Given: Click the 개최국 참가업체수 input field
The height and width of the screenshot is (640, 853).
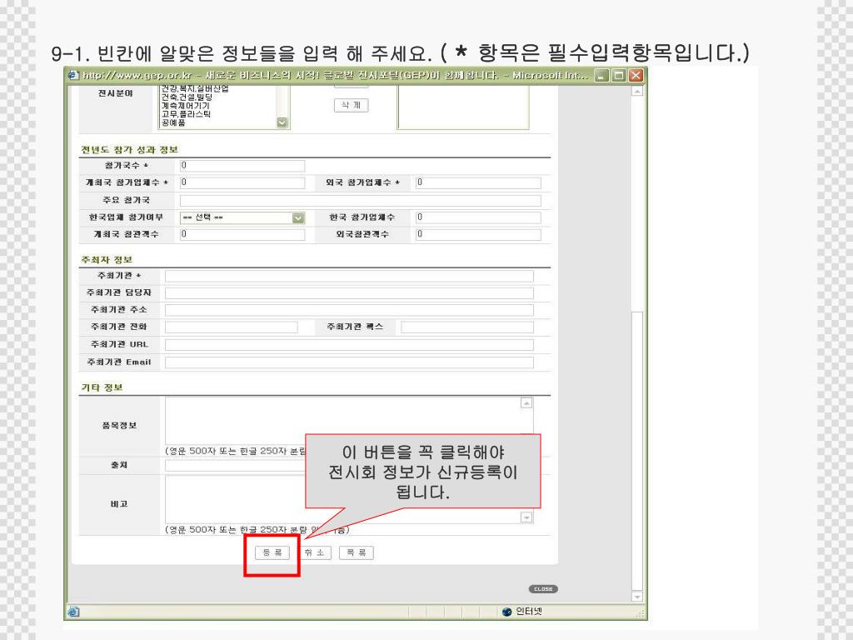Looking at the screenshot, I should tap(242, 182).
